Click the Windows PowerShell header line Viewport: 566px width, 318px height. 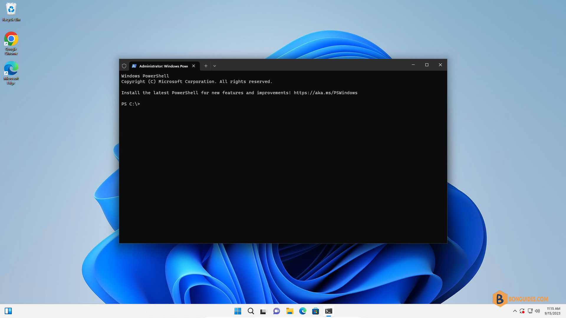145,76
